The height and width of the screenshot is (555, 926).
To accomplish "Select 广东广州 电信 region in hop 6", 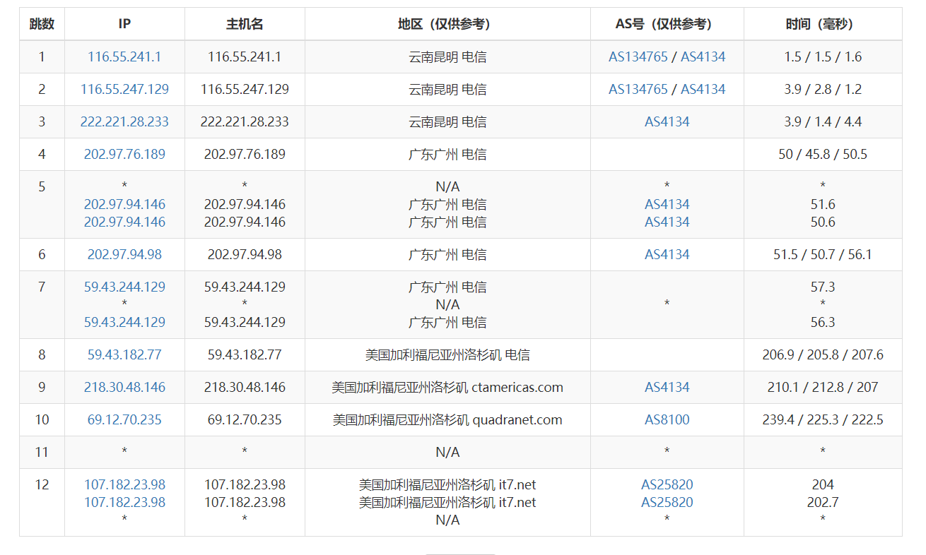I will coord(447,255).
